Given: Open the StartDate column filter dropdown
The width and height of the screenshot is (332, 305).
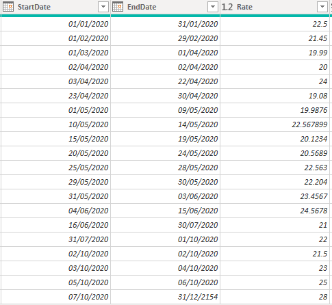Looking at the screenshot, I should (x=103, y=7).
